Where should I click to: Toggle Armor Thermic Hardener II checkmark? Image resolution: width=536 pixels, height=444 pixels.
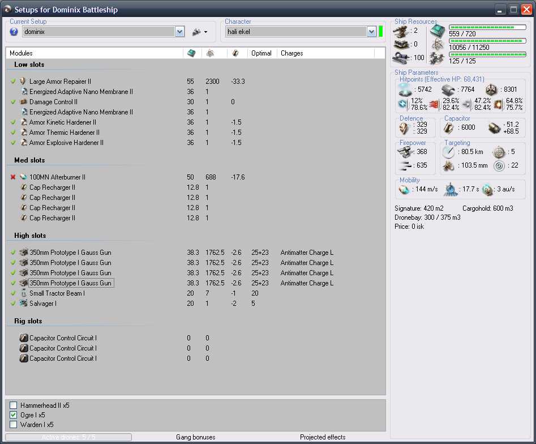pos(13,133)
